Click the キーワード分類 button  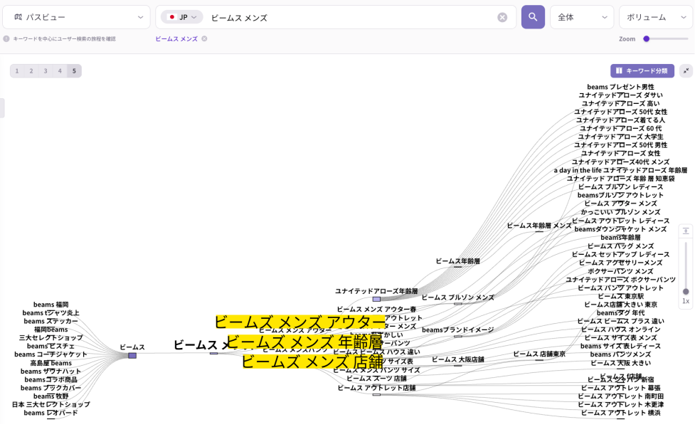click(642, 71)
